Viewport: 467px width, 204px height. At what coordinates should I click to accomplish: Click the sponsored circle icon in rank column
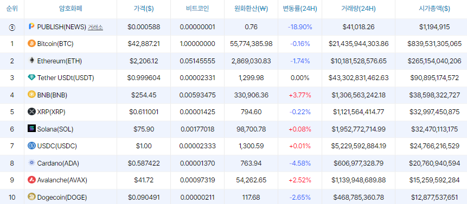click(12, 27)
